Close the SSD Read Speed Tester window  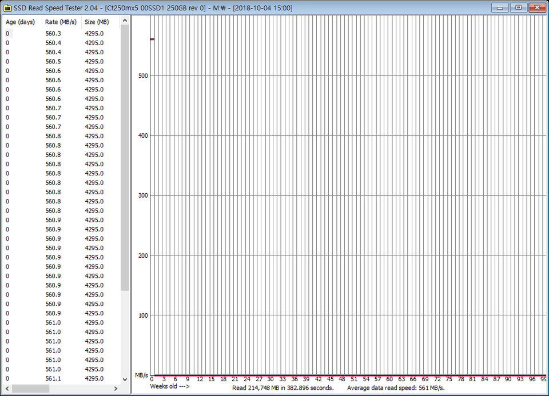point(537,7)
